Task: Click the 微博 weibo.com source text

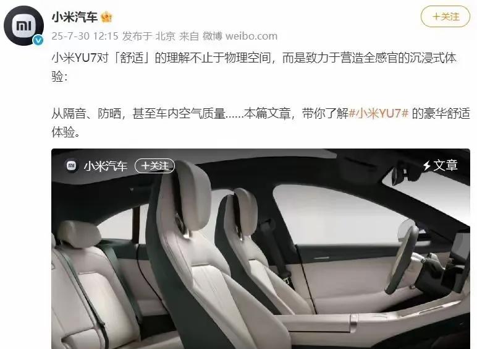Action: click(x=240, y=37)
